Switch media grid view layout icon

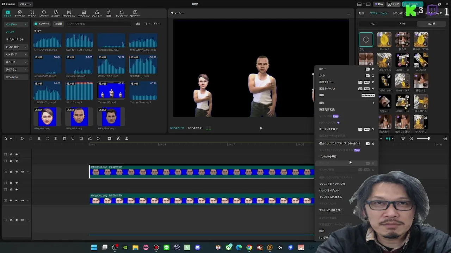click(138, 24)
